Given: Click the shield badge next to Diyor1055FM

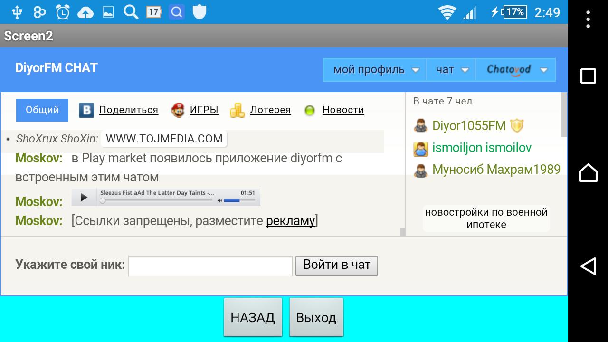Looking at the screenshot, I should 516,126.
